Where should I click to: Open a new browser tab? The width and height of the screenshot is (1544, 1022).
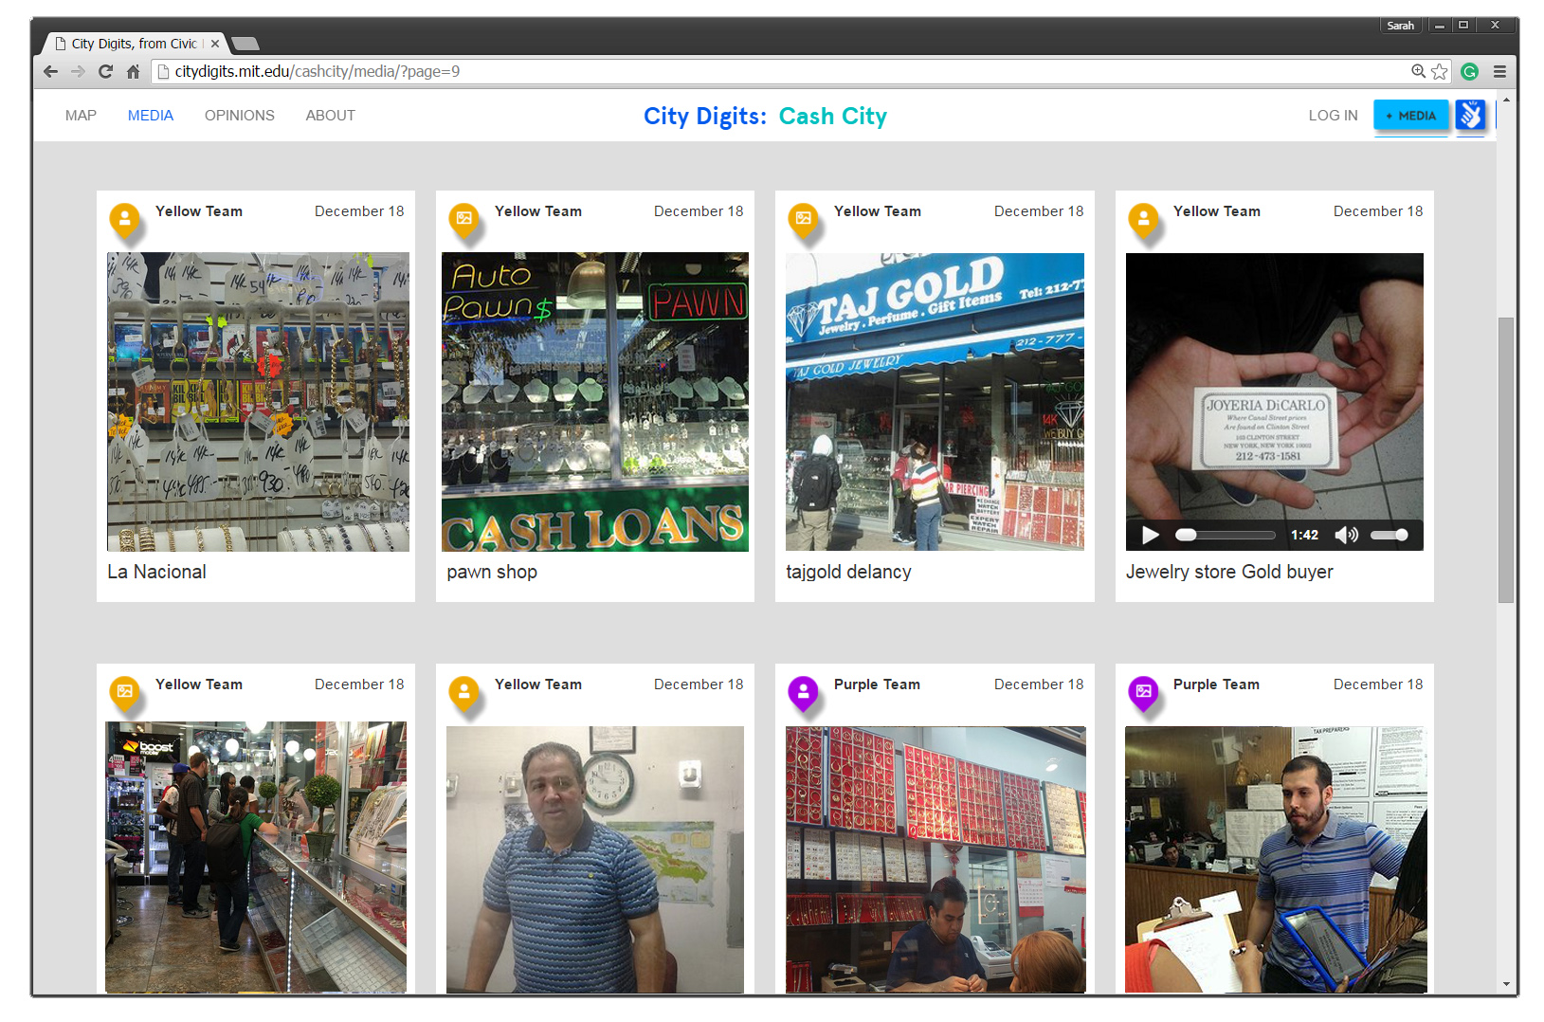[x=245, y=44]
